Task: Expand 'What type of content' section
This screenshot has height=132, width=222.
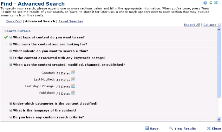Action: (x=11, y=37)
